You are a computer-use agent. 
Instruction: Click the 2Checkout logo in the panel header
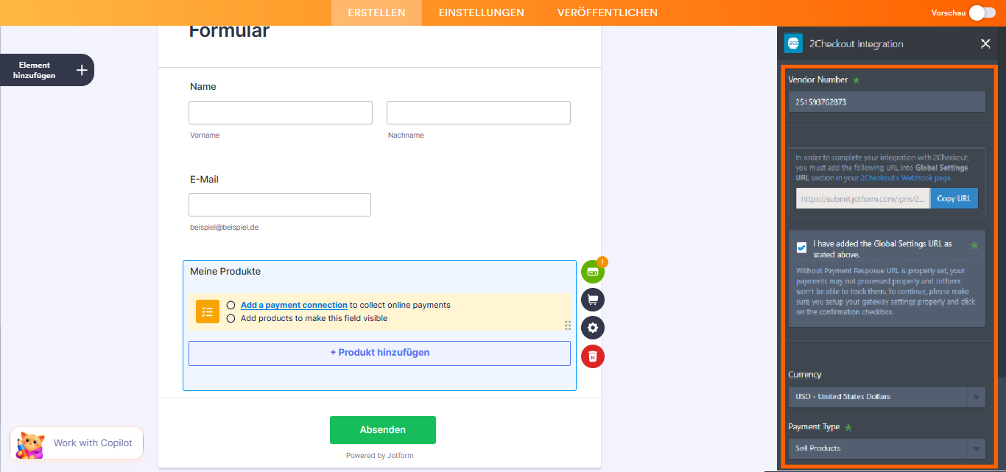[x=792, y=43]
